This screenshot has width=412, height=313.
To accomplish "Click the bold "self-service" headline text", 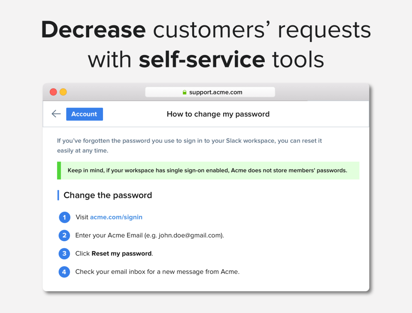I will click(202, 59).
